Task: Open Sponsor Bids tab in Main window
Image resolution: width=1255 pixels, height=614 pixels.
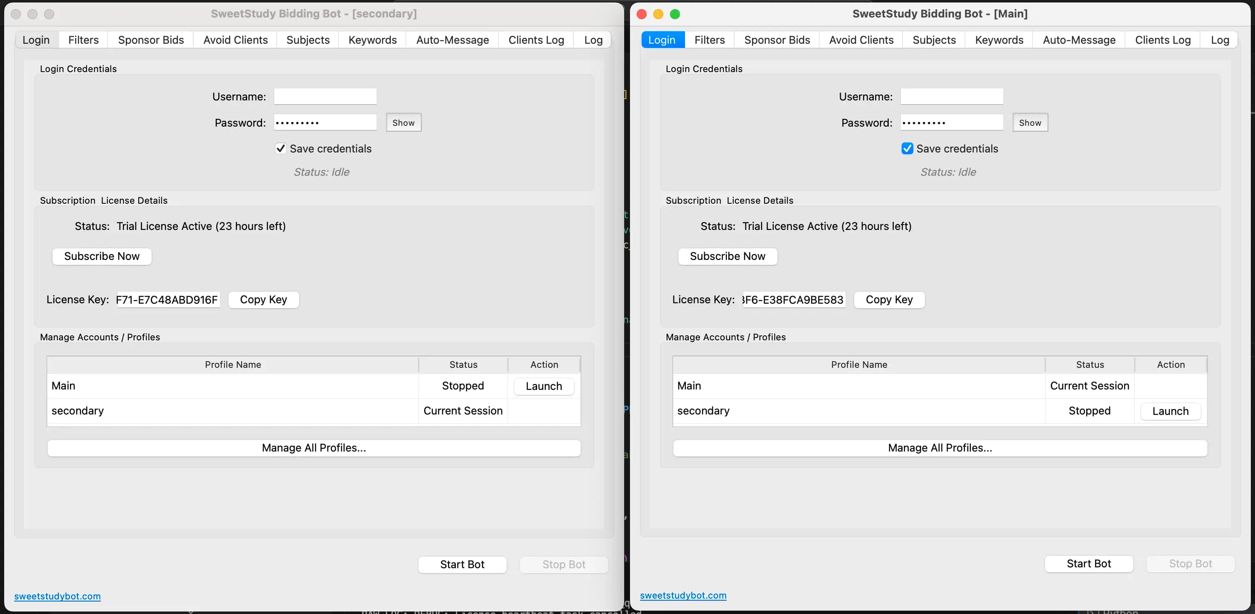Action: click(777, 40)
